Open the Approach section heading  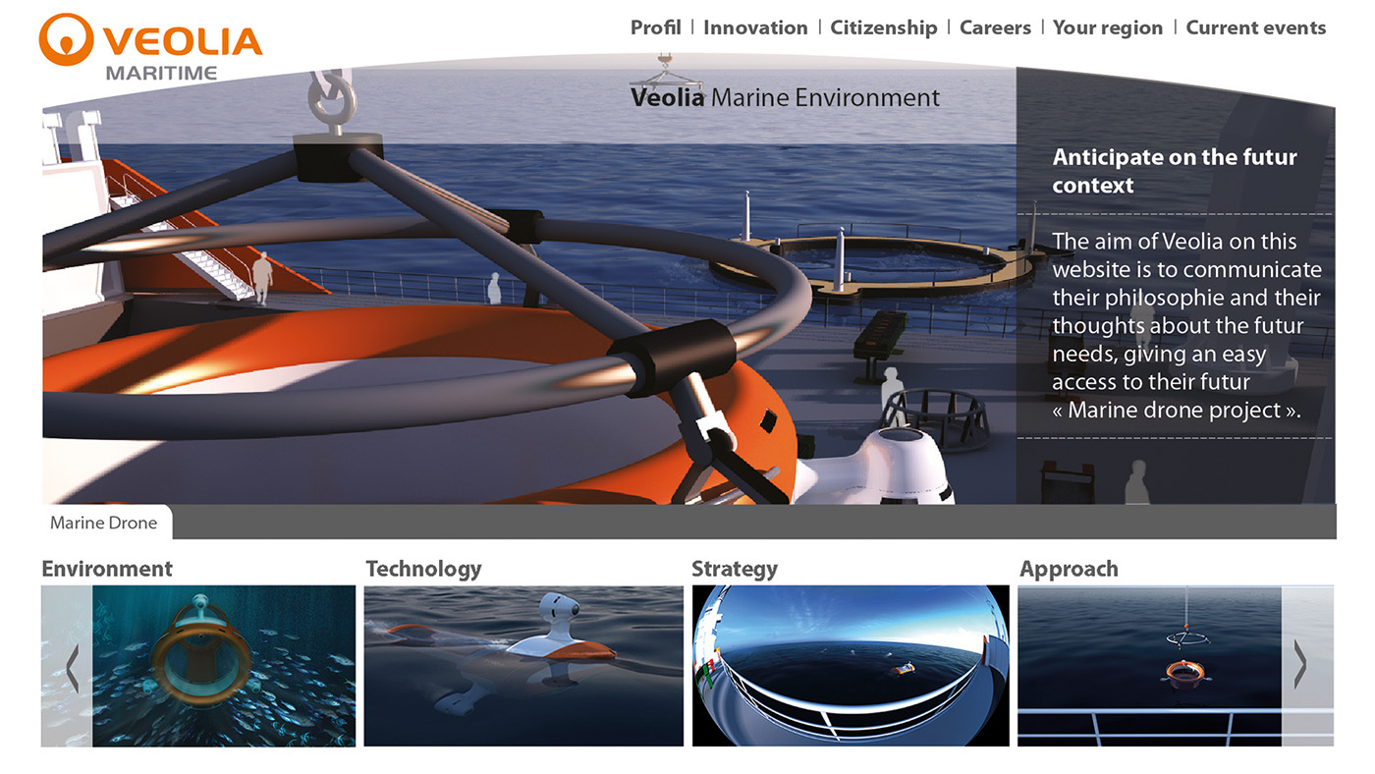pos(1069,569)
